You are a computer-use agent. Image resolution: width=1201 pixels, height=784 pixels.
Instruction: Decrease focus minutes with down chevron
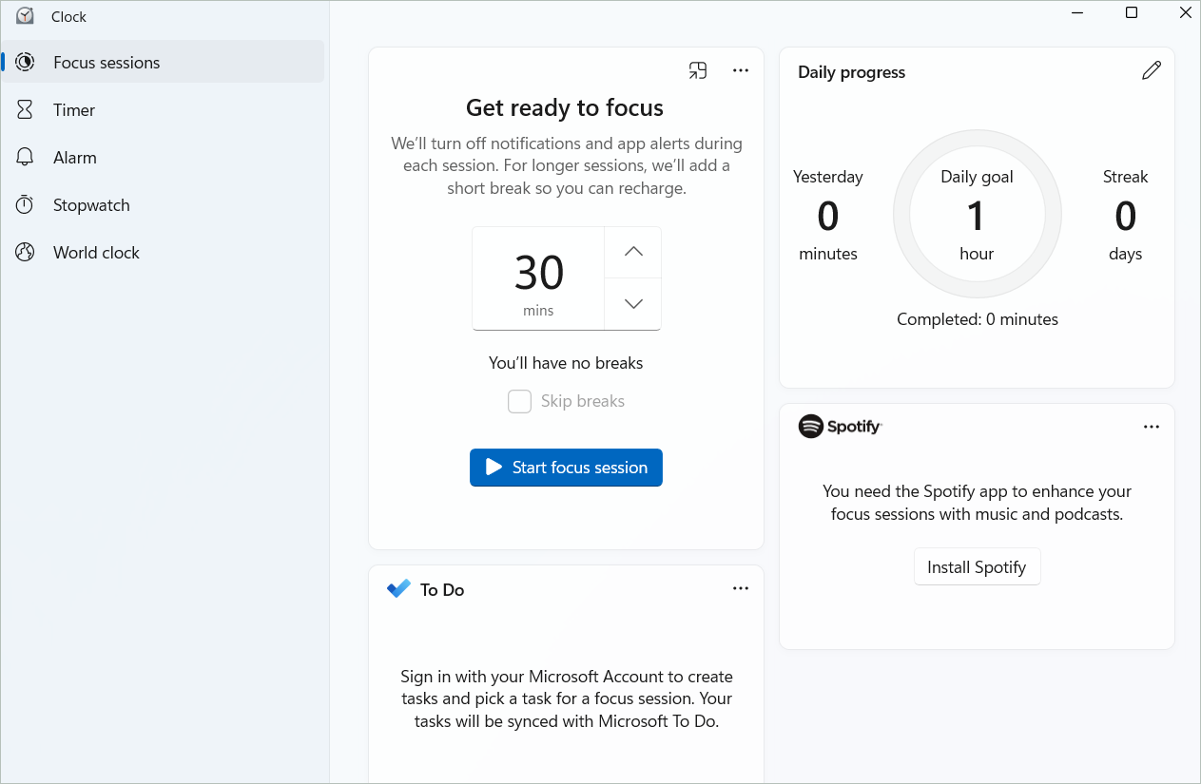tap(633, 304)
